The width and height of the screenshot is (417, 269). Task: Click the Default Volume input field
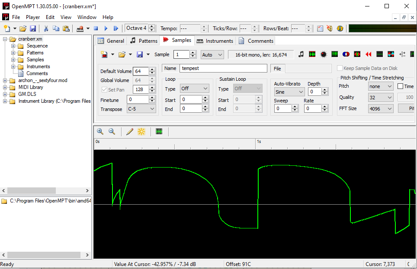(141, 71)
